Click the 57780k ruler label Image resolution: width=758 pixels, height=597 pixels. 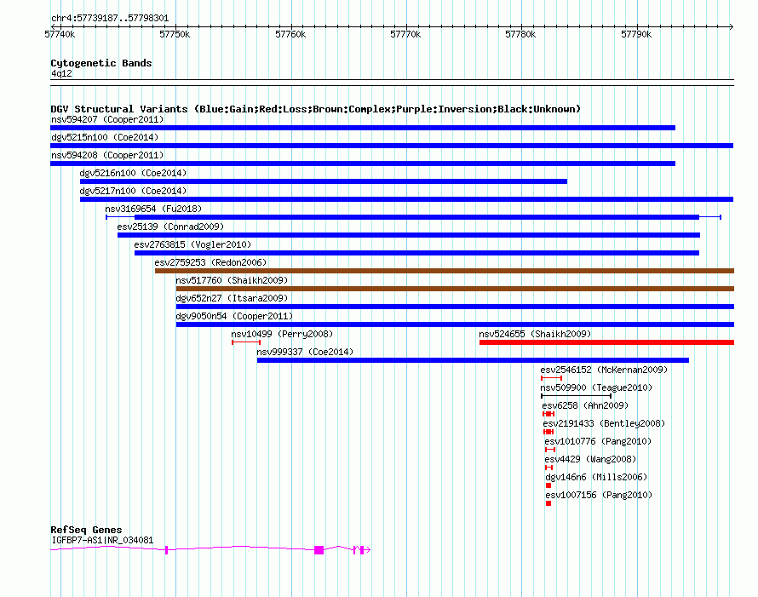[x=520, y=35]
